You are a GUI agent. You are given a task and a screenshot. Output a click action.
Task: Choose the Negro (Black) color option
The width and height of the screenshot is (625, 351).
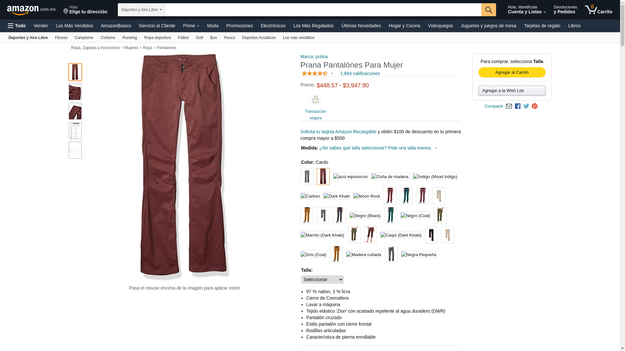pos(365,215)
